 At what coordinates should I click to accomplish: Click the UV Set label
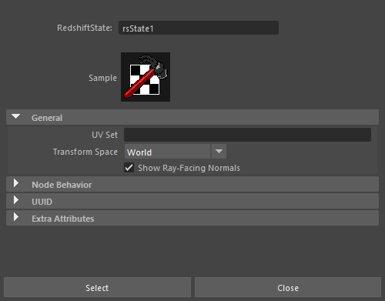pos(105,135)
